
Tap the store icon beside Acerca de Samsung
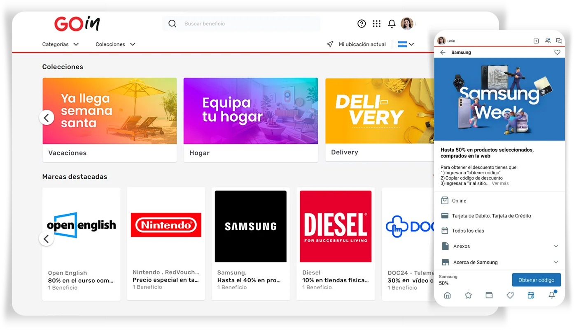(445, 262)
